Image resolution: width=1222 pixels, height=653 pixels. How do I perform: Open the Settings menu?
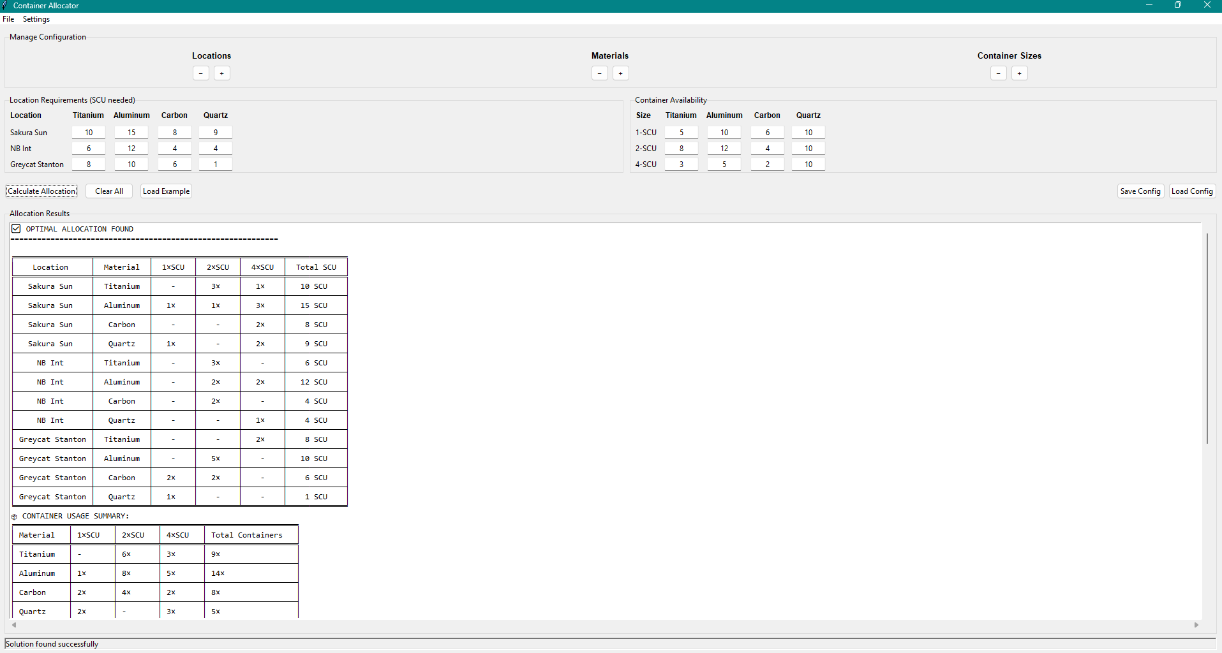(x=36, y=19)
